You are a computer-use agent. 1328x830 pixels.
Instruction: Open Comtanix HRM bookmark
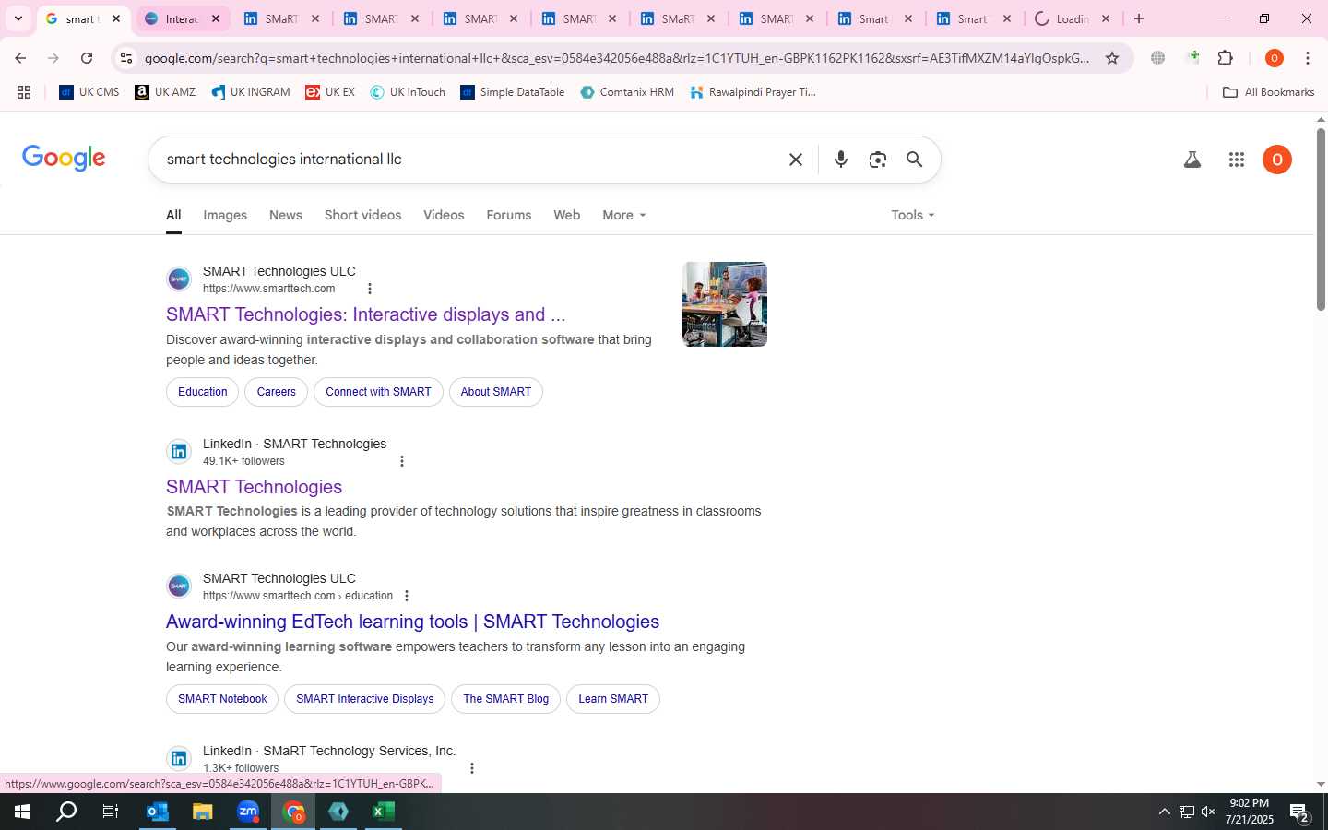click(x=627, y=92)
